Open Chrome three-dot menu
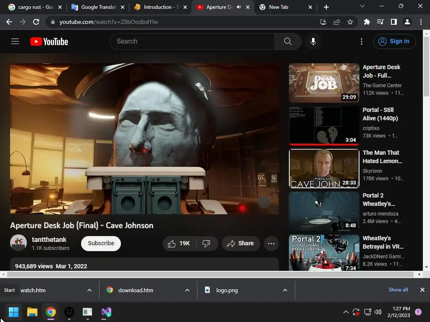Viewport: 430px width, 322px height. point(421,22)
